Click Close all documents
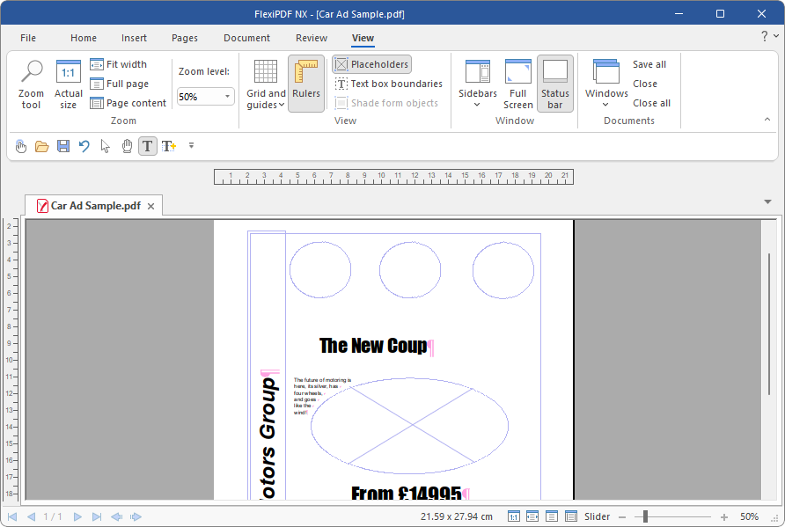Screen dimensions: 785x527 click(651, 103)
